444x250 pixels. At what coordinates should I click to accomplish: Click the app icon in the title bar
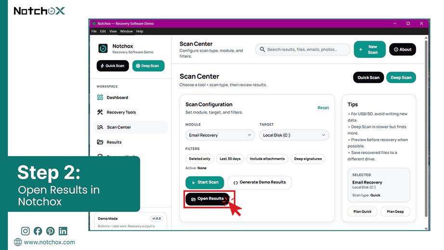coord(94,24)
